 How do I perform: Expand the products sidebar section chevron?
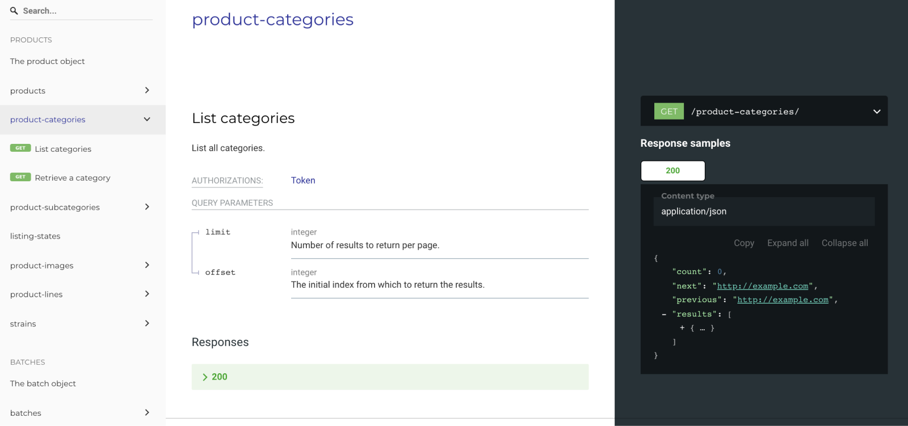point(147,91)
